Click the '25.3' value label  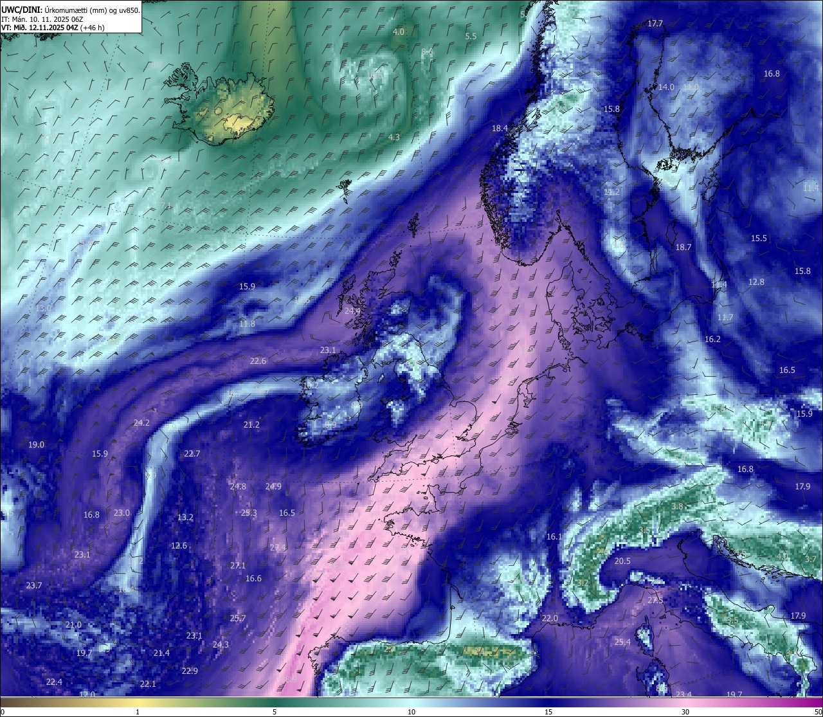[x=249, y=513]
